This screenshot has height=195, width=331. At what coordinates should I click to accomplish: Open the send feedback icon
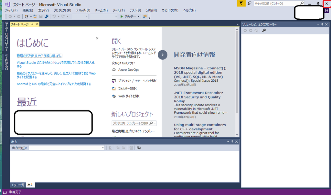click(x=249, y=3)
